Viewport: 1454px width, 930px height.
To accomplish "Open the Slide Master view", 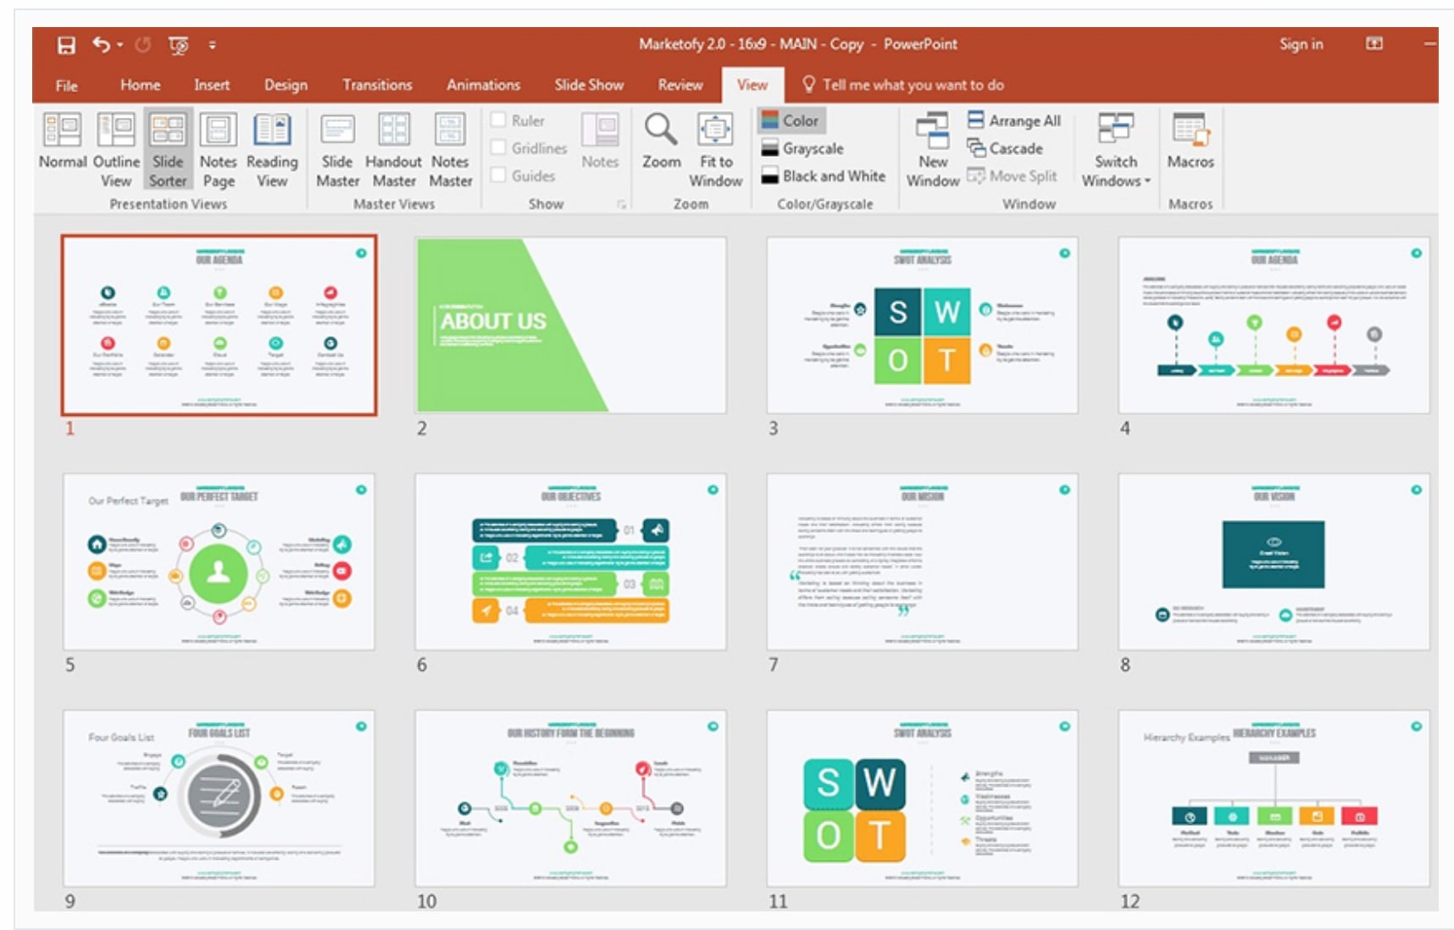I will [x=337, y=150].
